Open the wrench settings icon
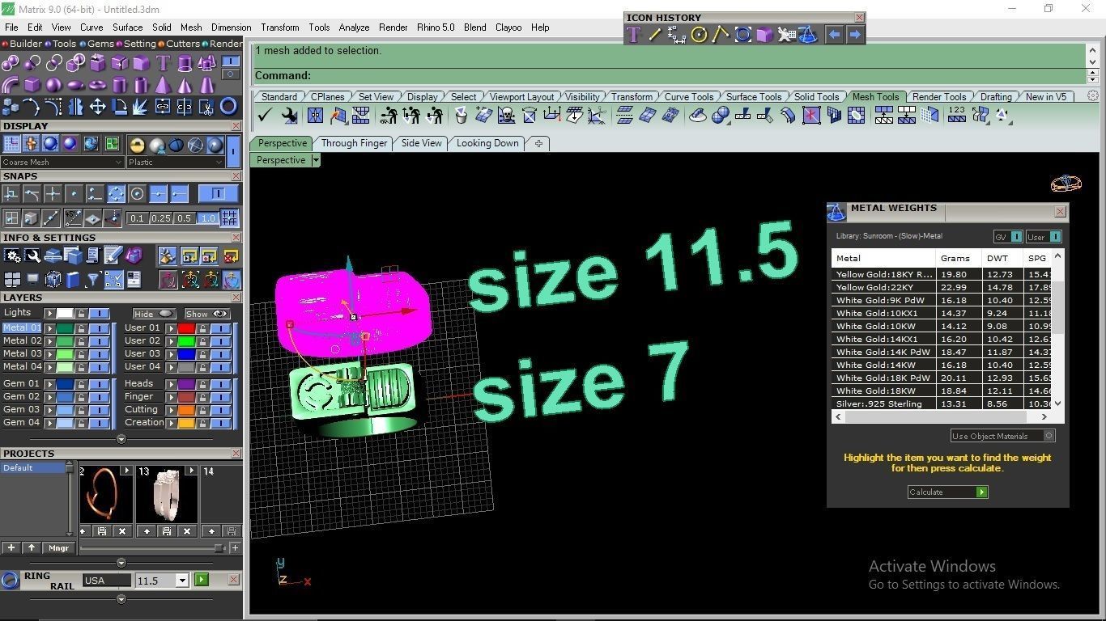Image resolution: width=1106 pixels, height=621 pixels. pyautogui.click(x=32, y=256)
